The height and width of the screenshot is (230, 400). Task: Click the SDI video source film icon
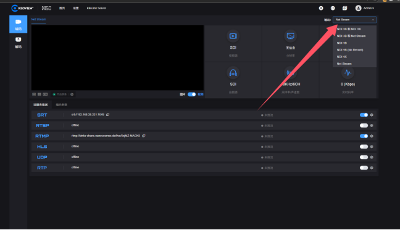[x=233, y=36]
